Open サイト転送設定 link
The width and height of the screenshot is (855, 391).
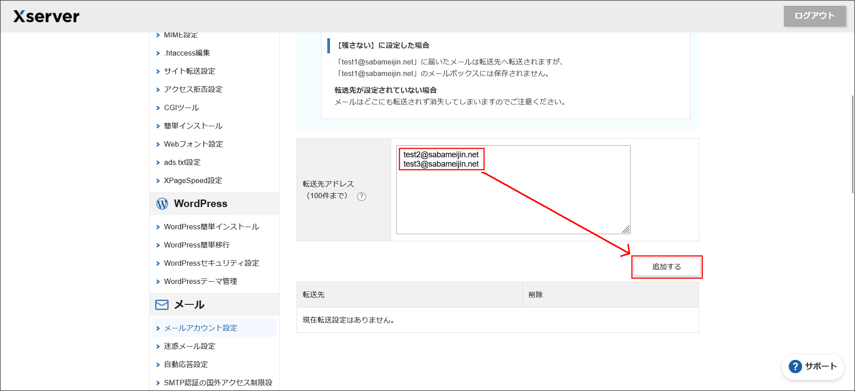[x=190, y=71]
